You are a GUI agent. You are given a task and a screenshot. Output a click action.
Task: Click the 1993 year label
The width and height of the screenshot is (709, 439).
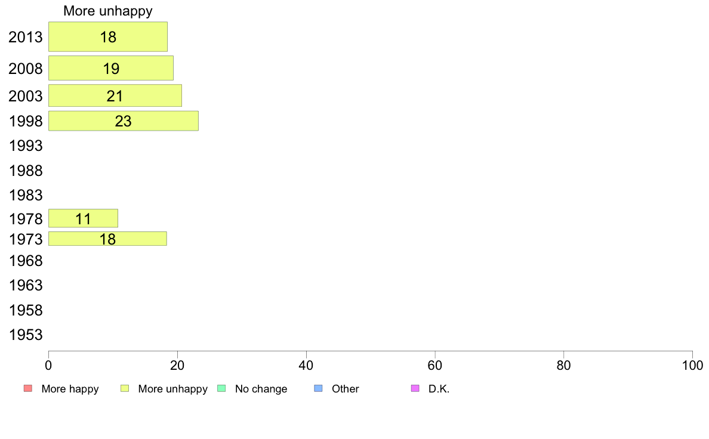26,146
